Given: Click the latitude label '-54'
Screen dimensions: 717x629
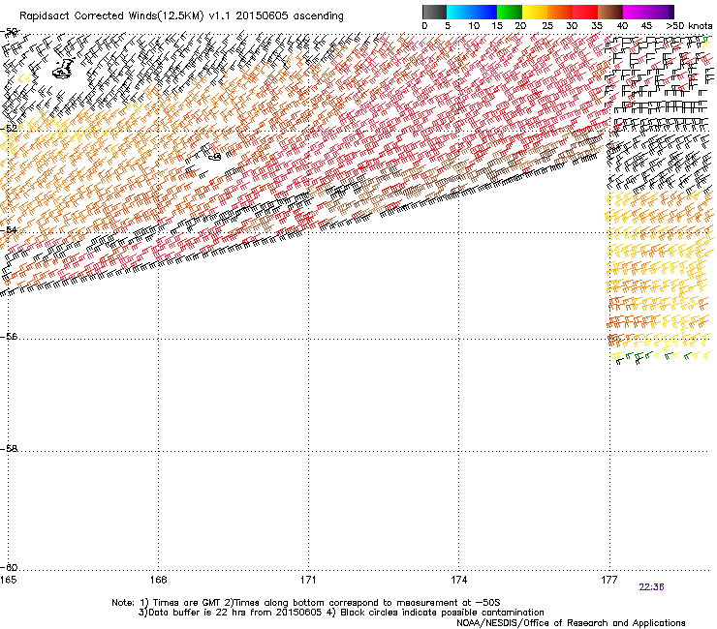Looking at the screenshot, I should pos(9,229).
